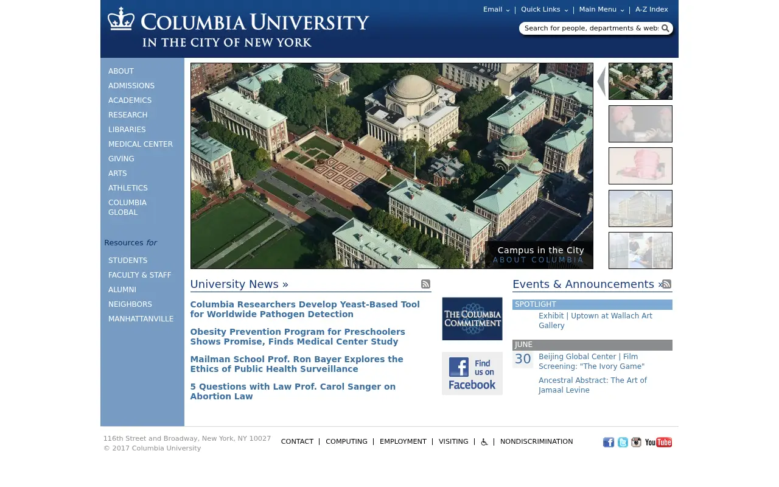Open the About menu item
779x487 pixels.
tap(121, 71)
